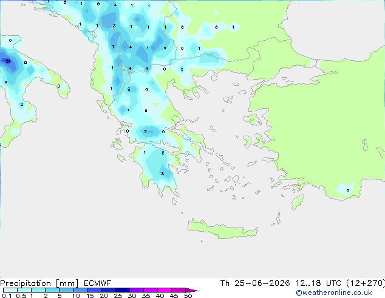This screenshot has height=298, width=385.
Task: Click the 'Precipitation [mm]' title text
Action: (39, 283)
